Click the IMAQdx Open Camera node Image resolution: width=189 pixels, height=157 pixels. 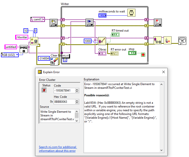[x=54, y=23]
